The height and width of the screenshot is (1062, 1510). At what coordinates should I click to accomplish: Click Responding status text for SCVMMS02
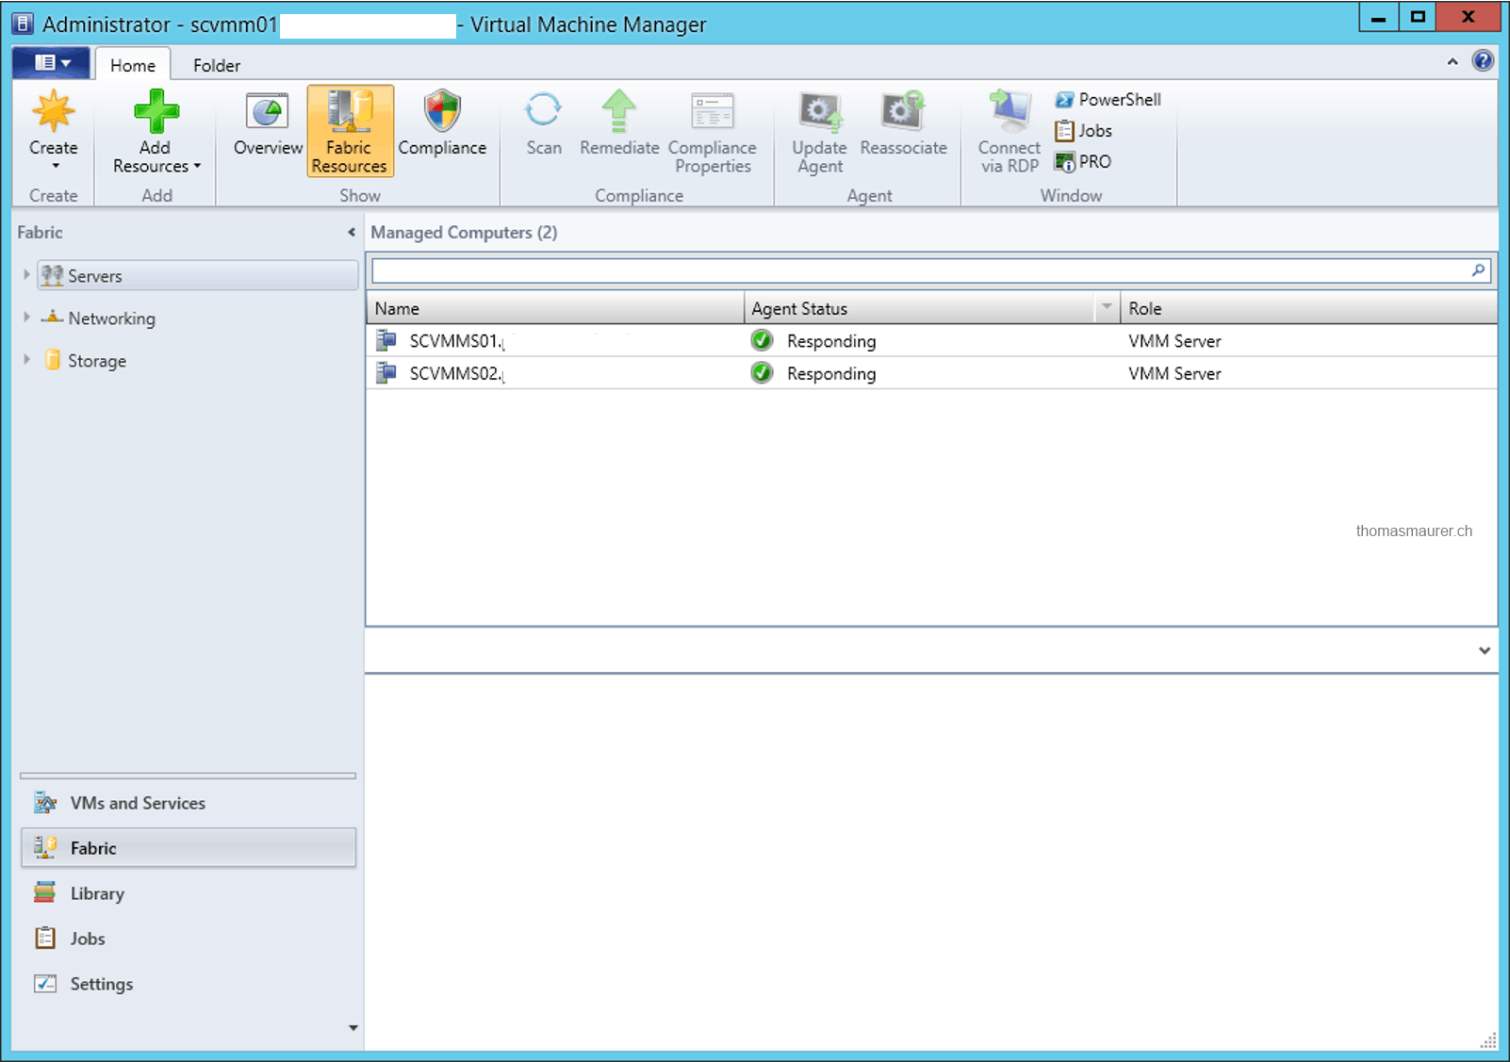click(x=831, y=374)
